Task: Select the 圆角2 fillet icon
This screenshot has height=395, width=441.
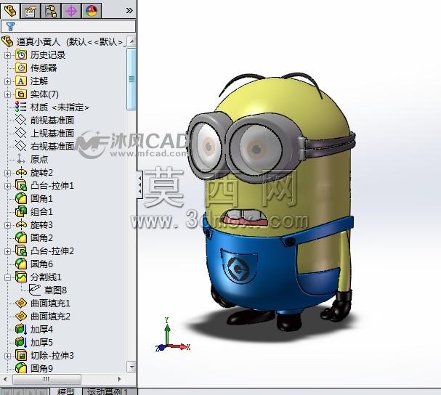Action: pyautogui.click(x=21, y=237)
